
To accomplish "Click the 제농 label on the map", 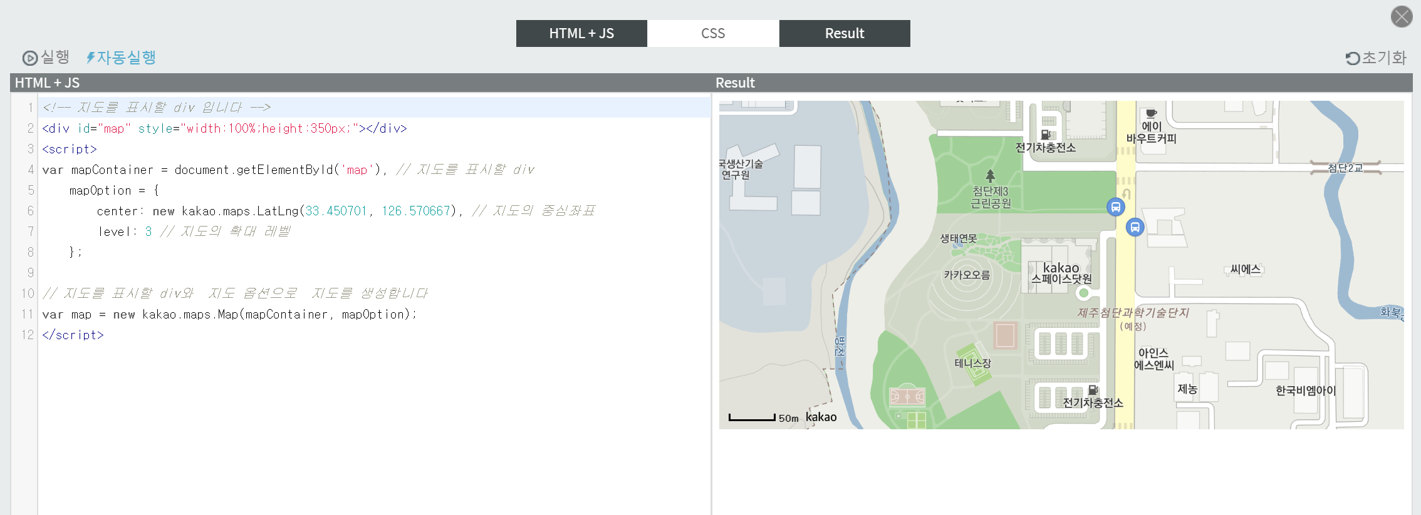I will [x=1187, y=389].
